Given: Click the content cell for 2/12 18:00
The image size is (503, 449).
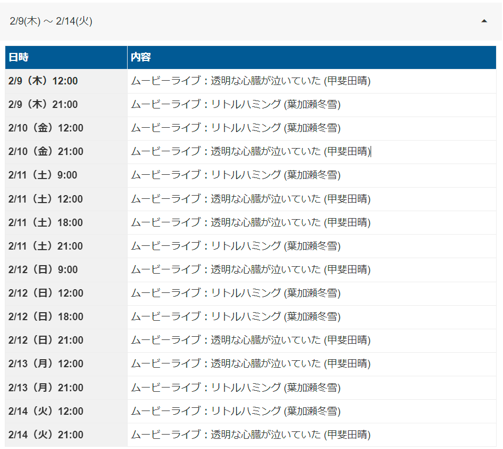Looking at the screenshot, I should click(x=312, y=317).
